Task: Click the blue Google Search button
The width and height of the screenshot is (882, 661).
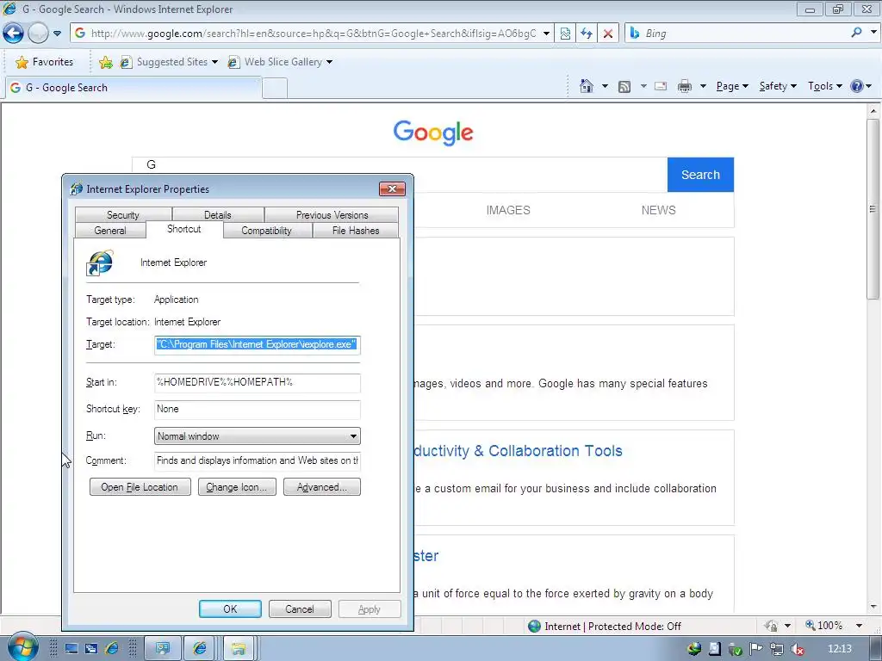Action: pos(700,175)
